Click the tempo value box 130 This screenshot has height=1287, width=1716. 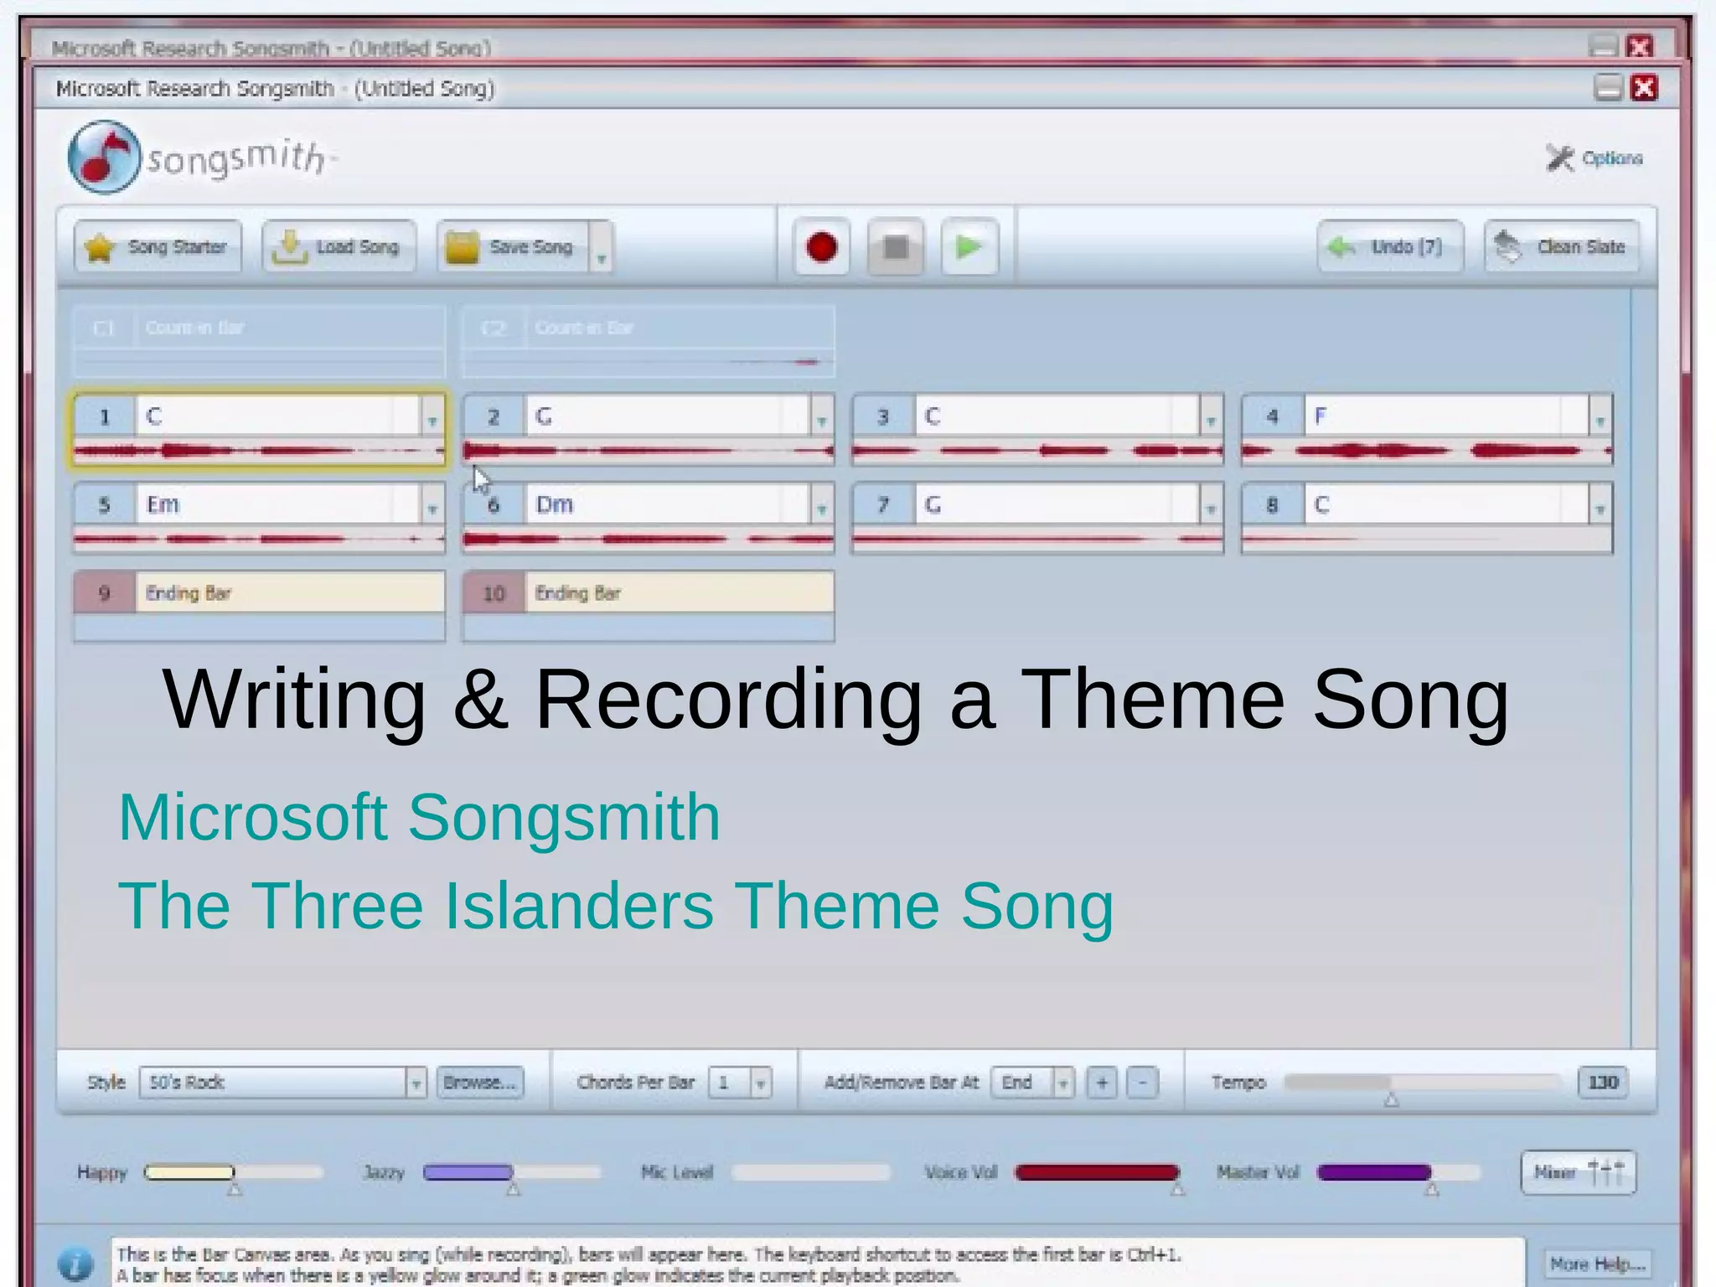(1602, 1083)
